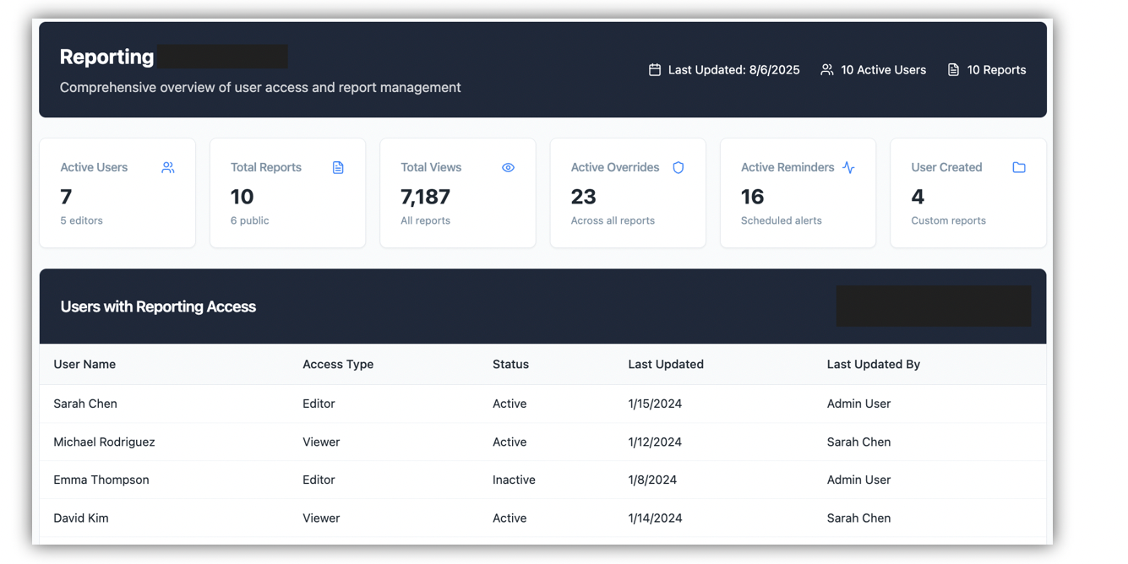This screenshot has width=1128, height=564.
Task: Click the calendar icon beside Last Updated
Action: (x=655, y=70)
